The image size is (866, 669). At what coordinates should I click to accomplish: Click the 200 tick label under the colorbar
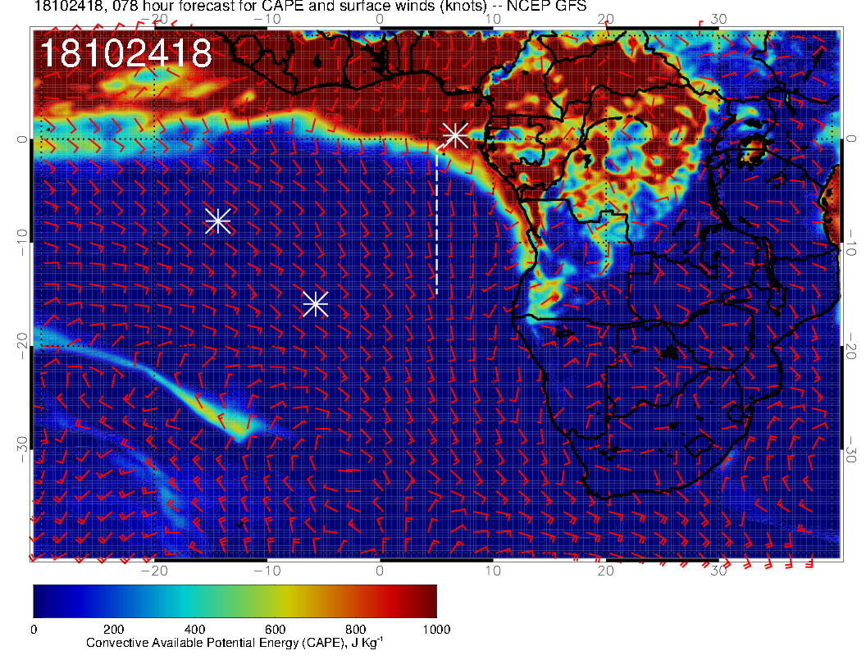click(x=113, y=630)
